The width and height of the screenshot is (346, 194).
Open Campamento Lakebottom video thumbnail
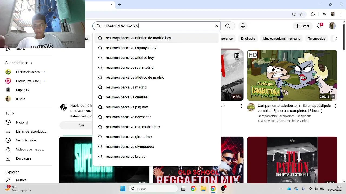pyautogui.click(x=292, y=75)
